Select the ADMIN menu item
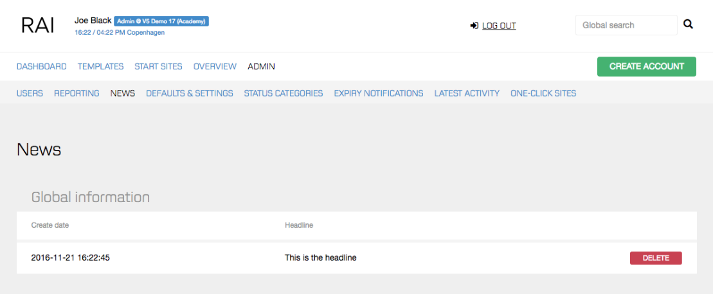Viewport: 713px width, 294px height. pyautogui.click(x=261, y=66)
